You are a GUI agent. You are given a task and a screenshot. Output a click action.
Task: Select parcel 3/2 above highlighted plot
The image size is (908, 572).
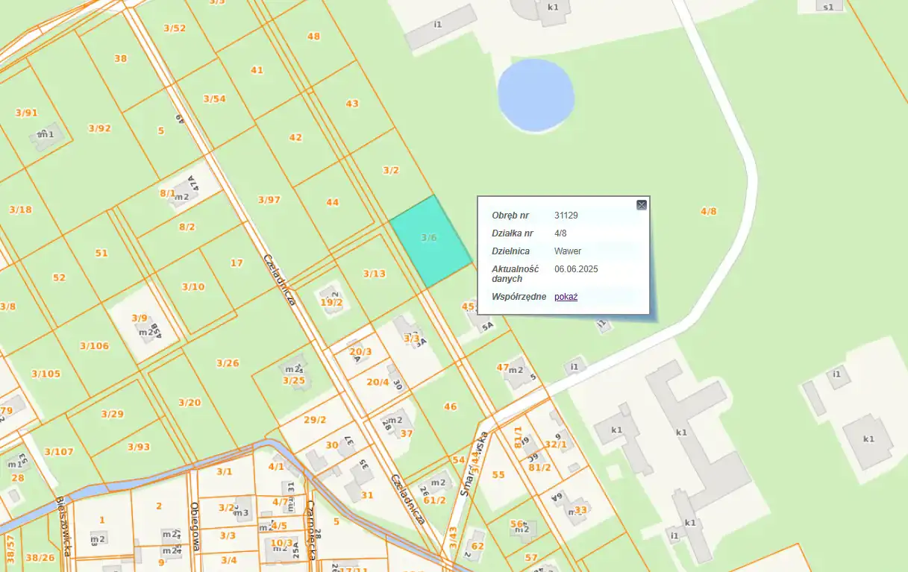coord(391,170)
